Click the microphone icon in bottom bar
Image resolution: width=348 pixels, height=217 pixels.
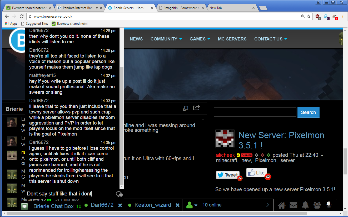[329, 205]
